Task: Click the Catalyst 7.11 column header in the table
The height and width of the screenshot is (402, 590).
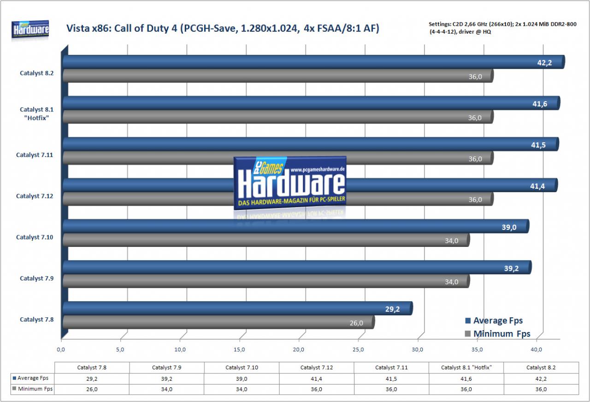Action: pyautogui.click(x=391, y=367)
